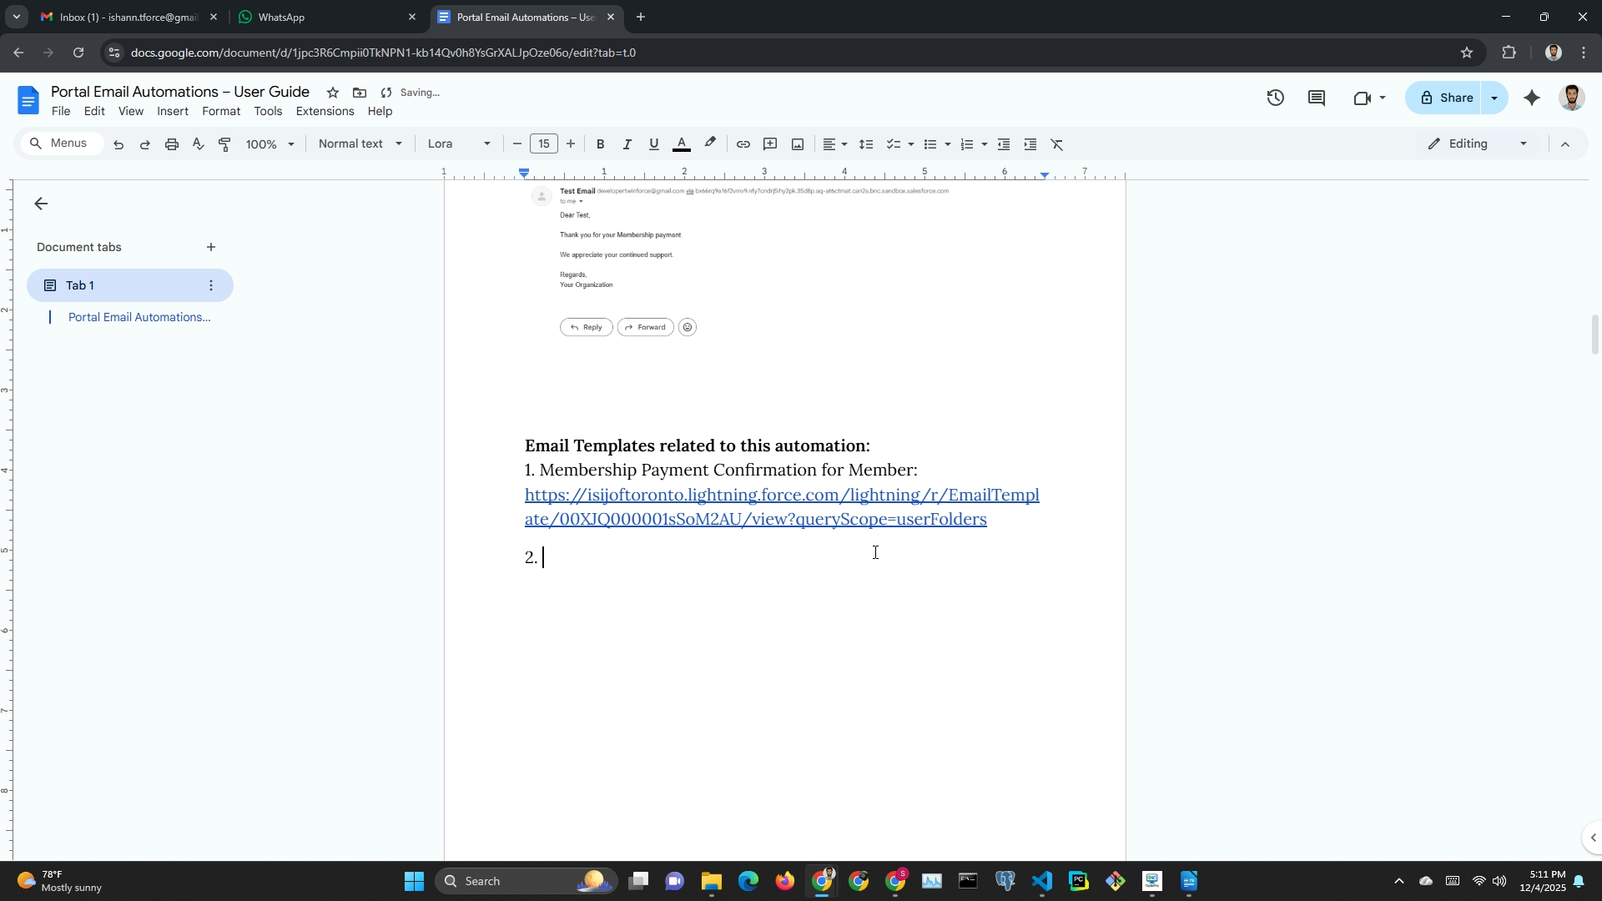Screen dimensions: 1602x901
Task: Toggle bold formatting
Action: (x=600, y=144)
